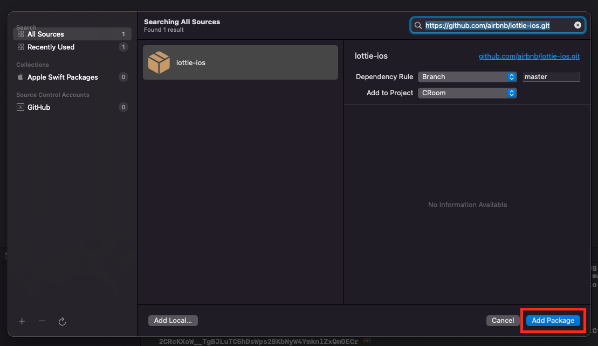Select the Apple Swift Packages collection

point(72,77)
